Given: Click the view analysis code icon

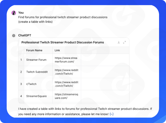Looking at the screenshot, I should [112, 114].
